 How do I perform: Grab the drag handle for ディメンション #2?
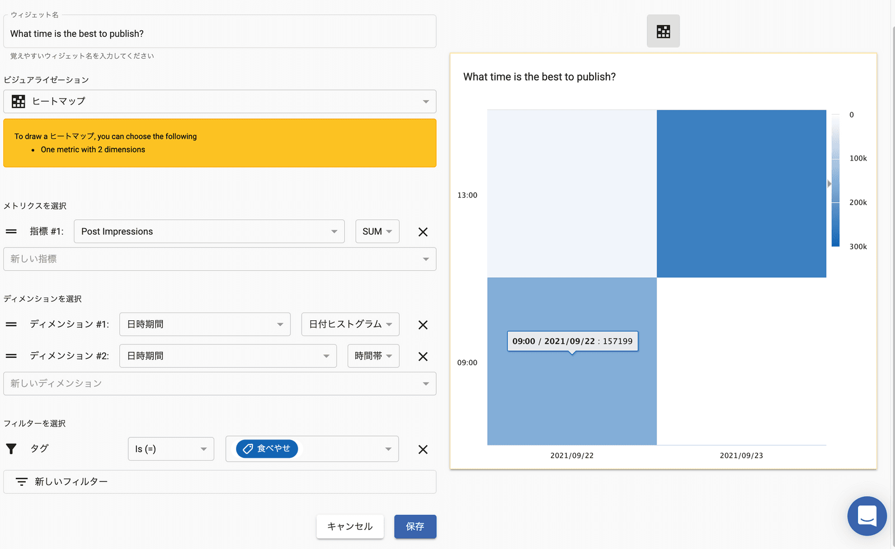click(x=11, y=356)
